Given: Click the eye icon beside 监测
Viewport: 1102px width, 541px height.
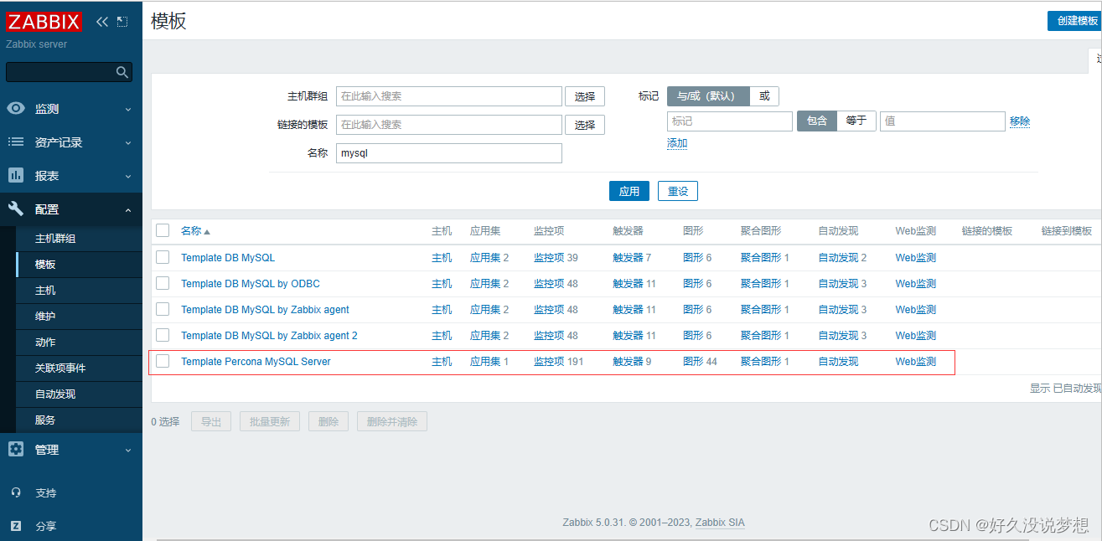Looking at the screenshot, I should [16, 109].
